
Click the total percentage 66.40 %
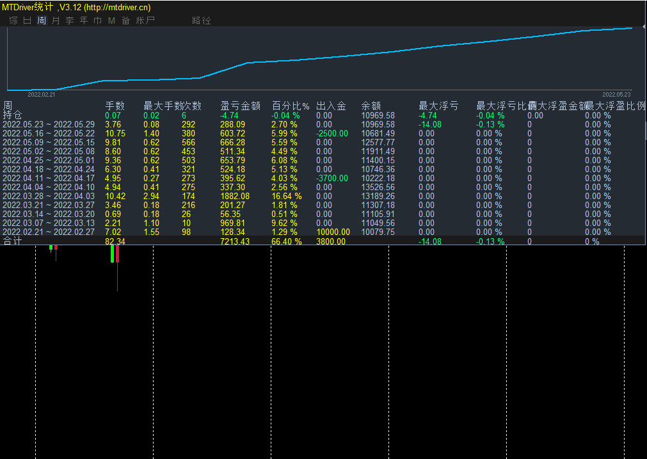coord(286,241)
